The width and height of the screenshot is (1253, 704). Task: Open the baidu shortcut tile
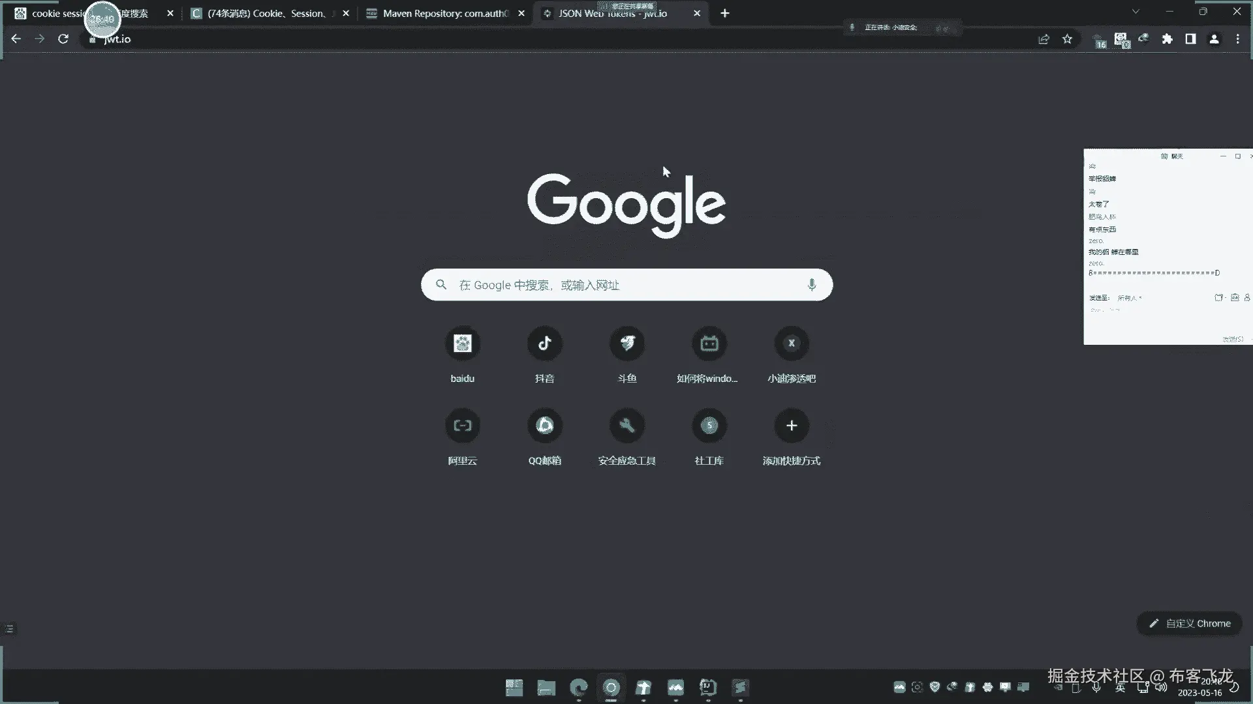[462, 344]
